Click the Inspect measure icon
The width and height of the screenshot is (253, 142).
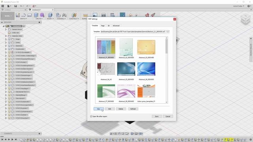(x=85, y=15)
